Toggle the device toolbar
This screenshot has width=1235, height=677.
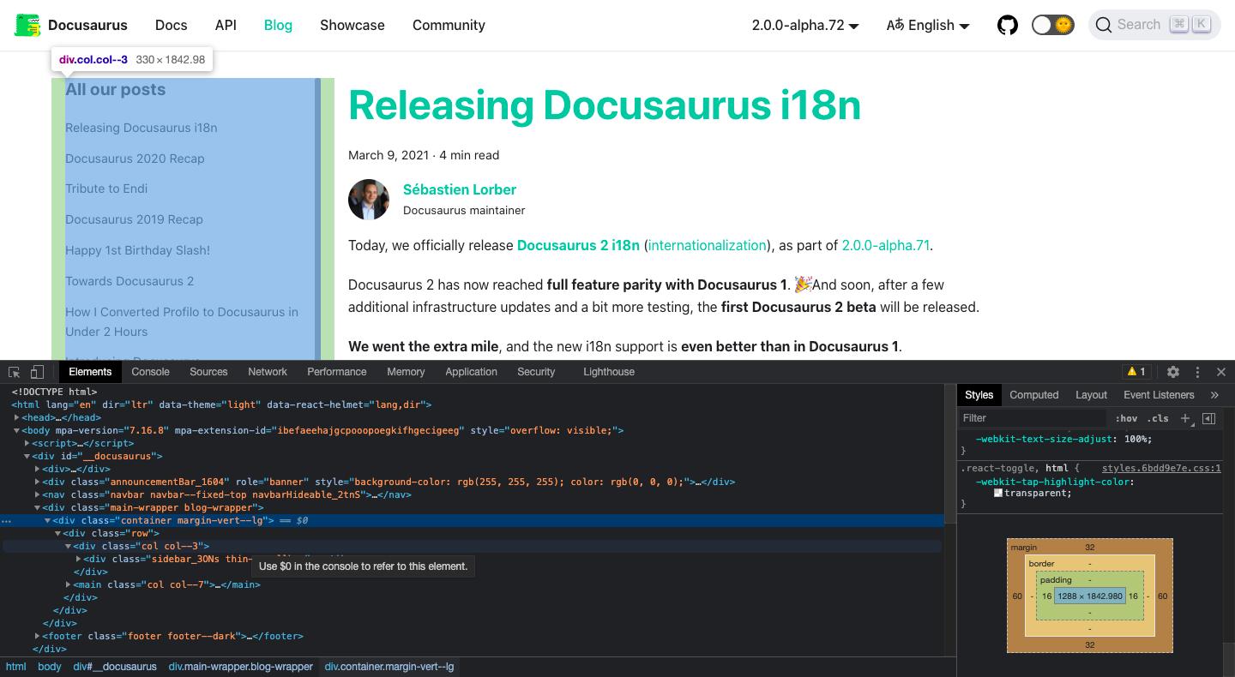pyautogui.click(x=35, y=372)
